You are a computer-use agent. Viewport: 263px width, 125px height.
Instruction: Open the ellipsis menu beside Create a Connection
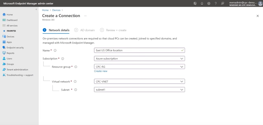85,16
